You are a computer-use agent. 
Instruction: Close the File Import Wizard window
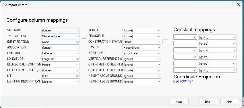pyautogui.click(x=238, y=5)
